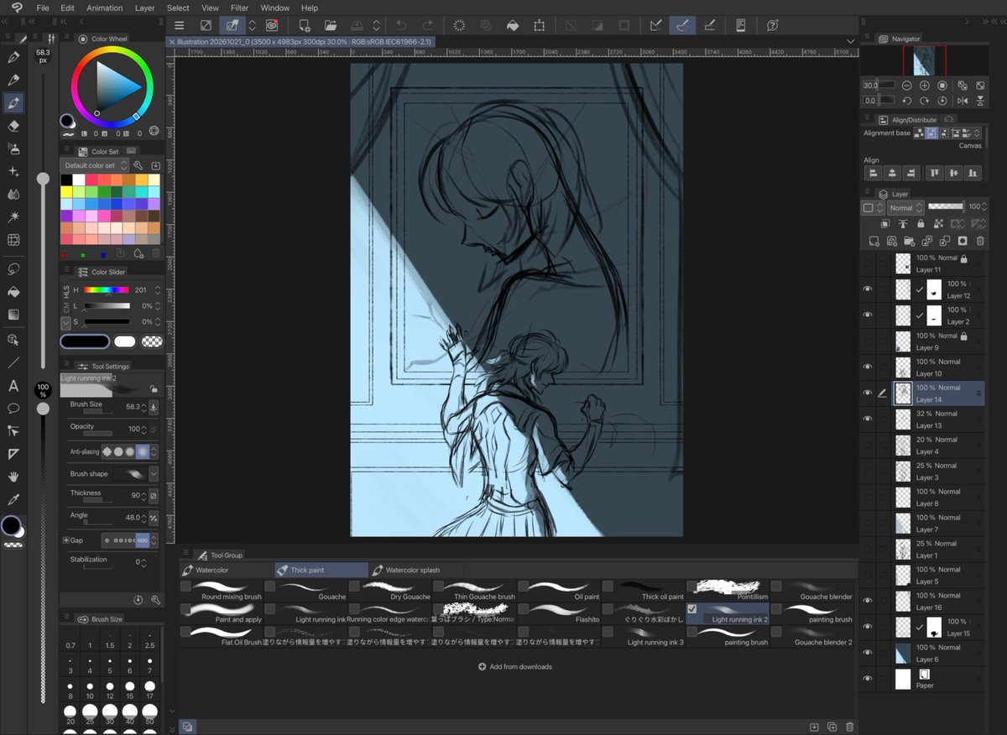The width and height of the screenshot is (1007, 735).
Task: Expand the Gap setting plus icon
Action: coord(66,540)
